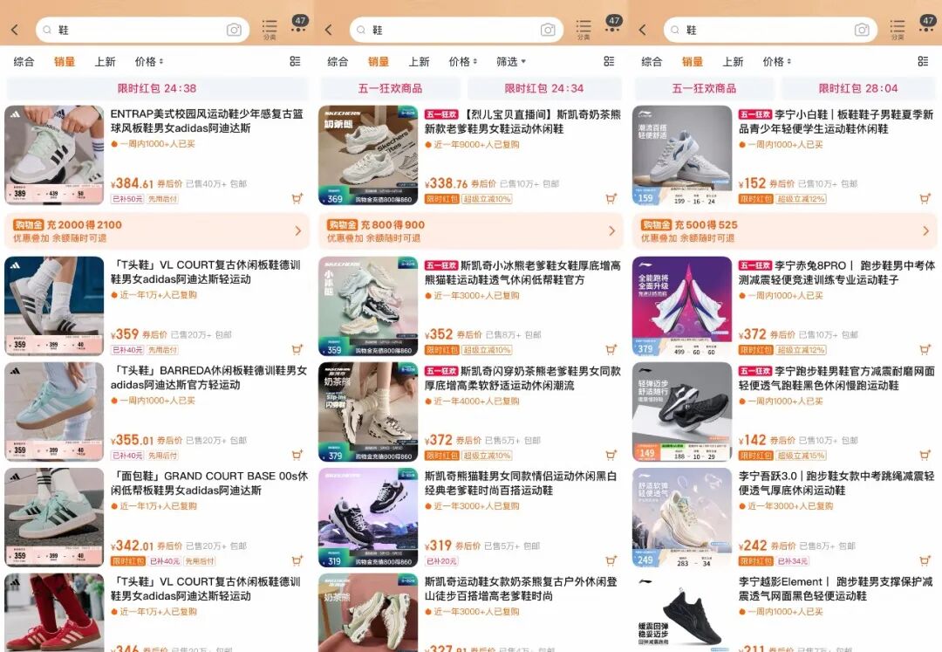Open 五一狂欢商品 in right panel

(704, 88)
